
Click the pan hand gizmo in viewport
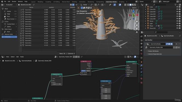click(137, 25)
